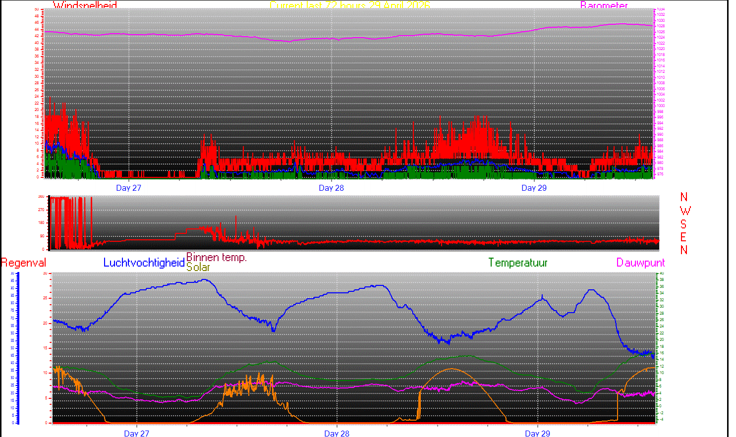Click the Binnen temp. legend label
The width and height of the screenshot is (736, 437).
(x=216, y=257)
